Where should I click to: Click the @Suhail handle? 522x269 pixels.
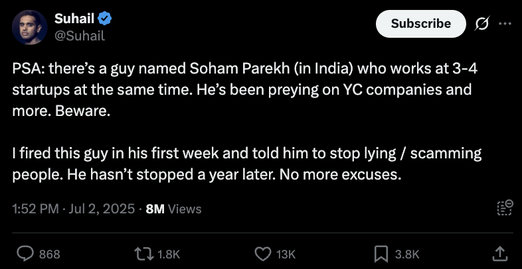[x=79, y=35]
